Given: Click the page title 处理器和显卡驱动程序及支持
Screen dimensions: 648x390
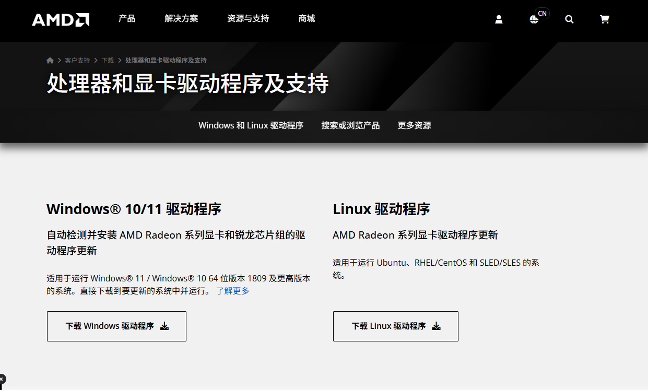Looking at the screenshot, I should [188, 84].
